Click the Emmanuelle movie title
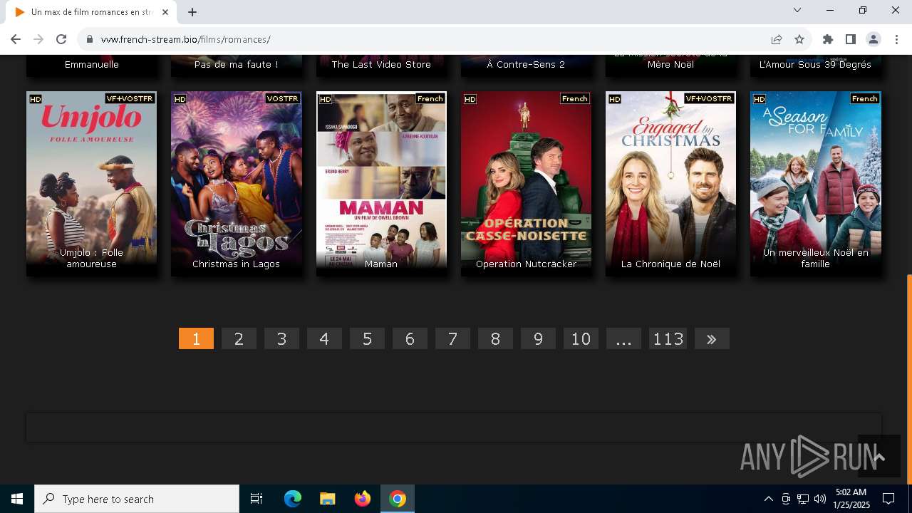The height and width of the screenshot is (513, 912). [91, 64]
